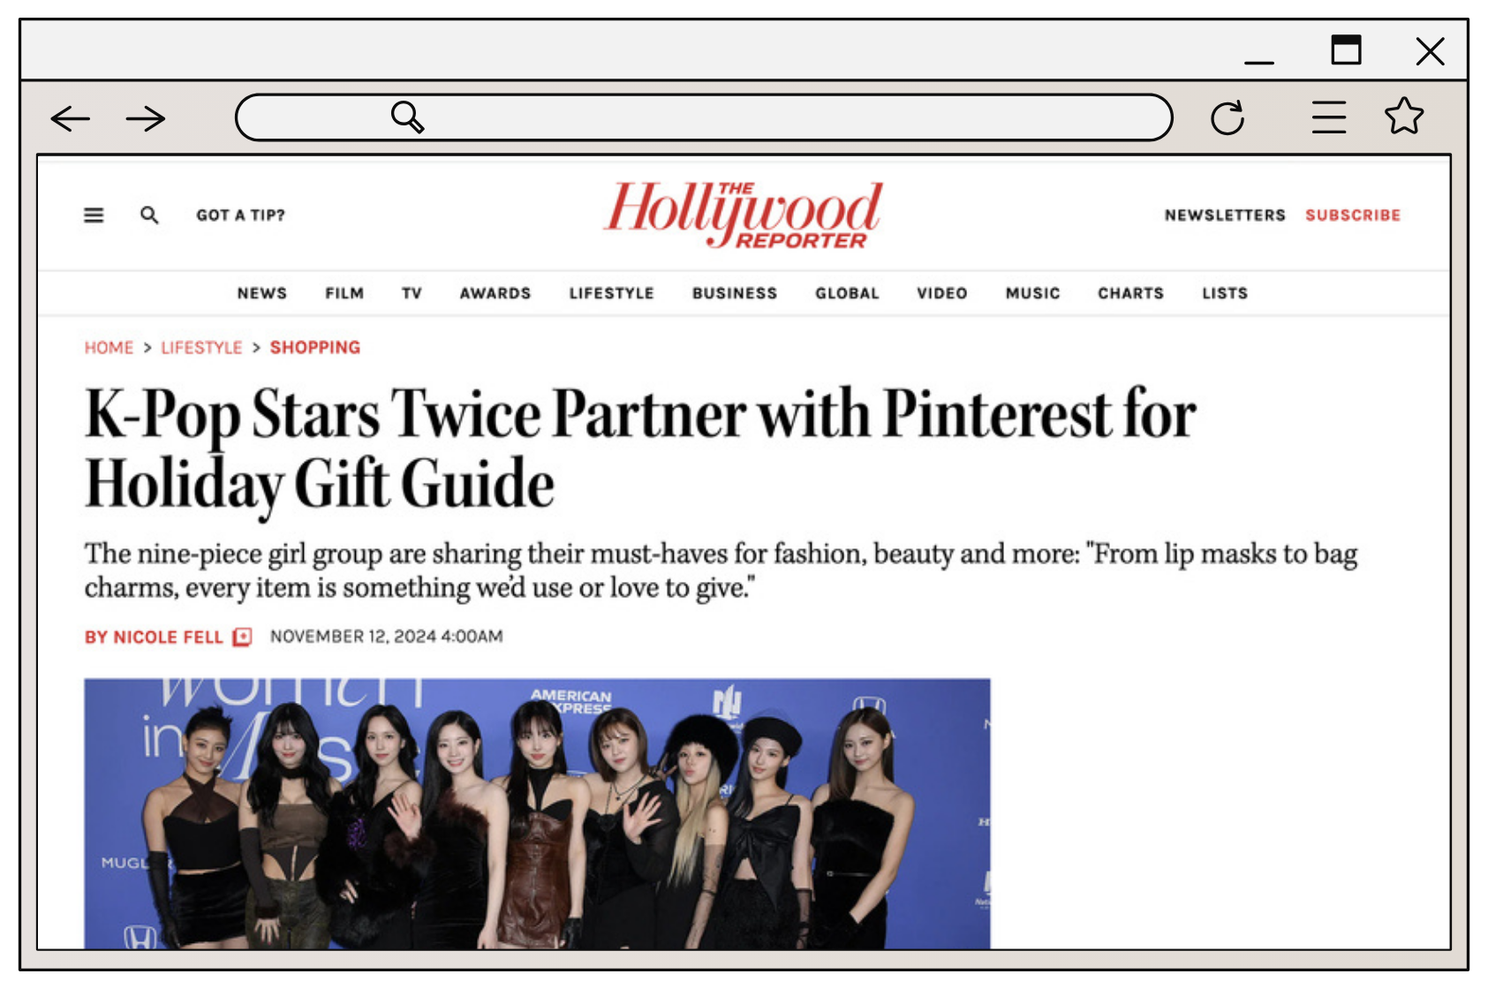This screenshot has height=989, width=1488.
Task: Navigate to HOME via the breadcrumb
Action: pos(109,347)
